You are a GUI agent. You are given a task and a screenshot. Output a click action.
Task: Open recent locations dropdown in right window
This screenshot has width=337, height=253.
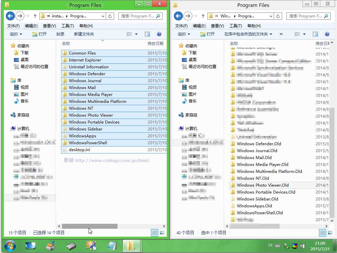[196, 16]
